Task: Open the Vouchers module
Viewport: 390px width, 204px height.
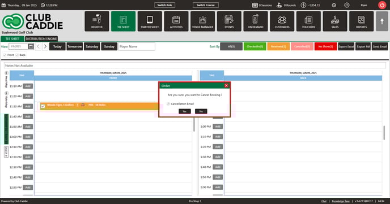Action: 308,21
